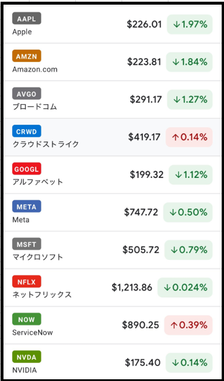
Task: Open the green NOW ticker badge
Action: (27, 319)
